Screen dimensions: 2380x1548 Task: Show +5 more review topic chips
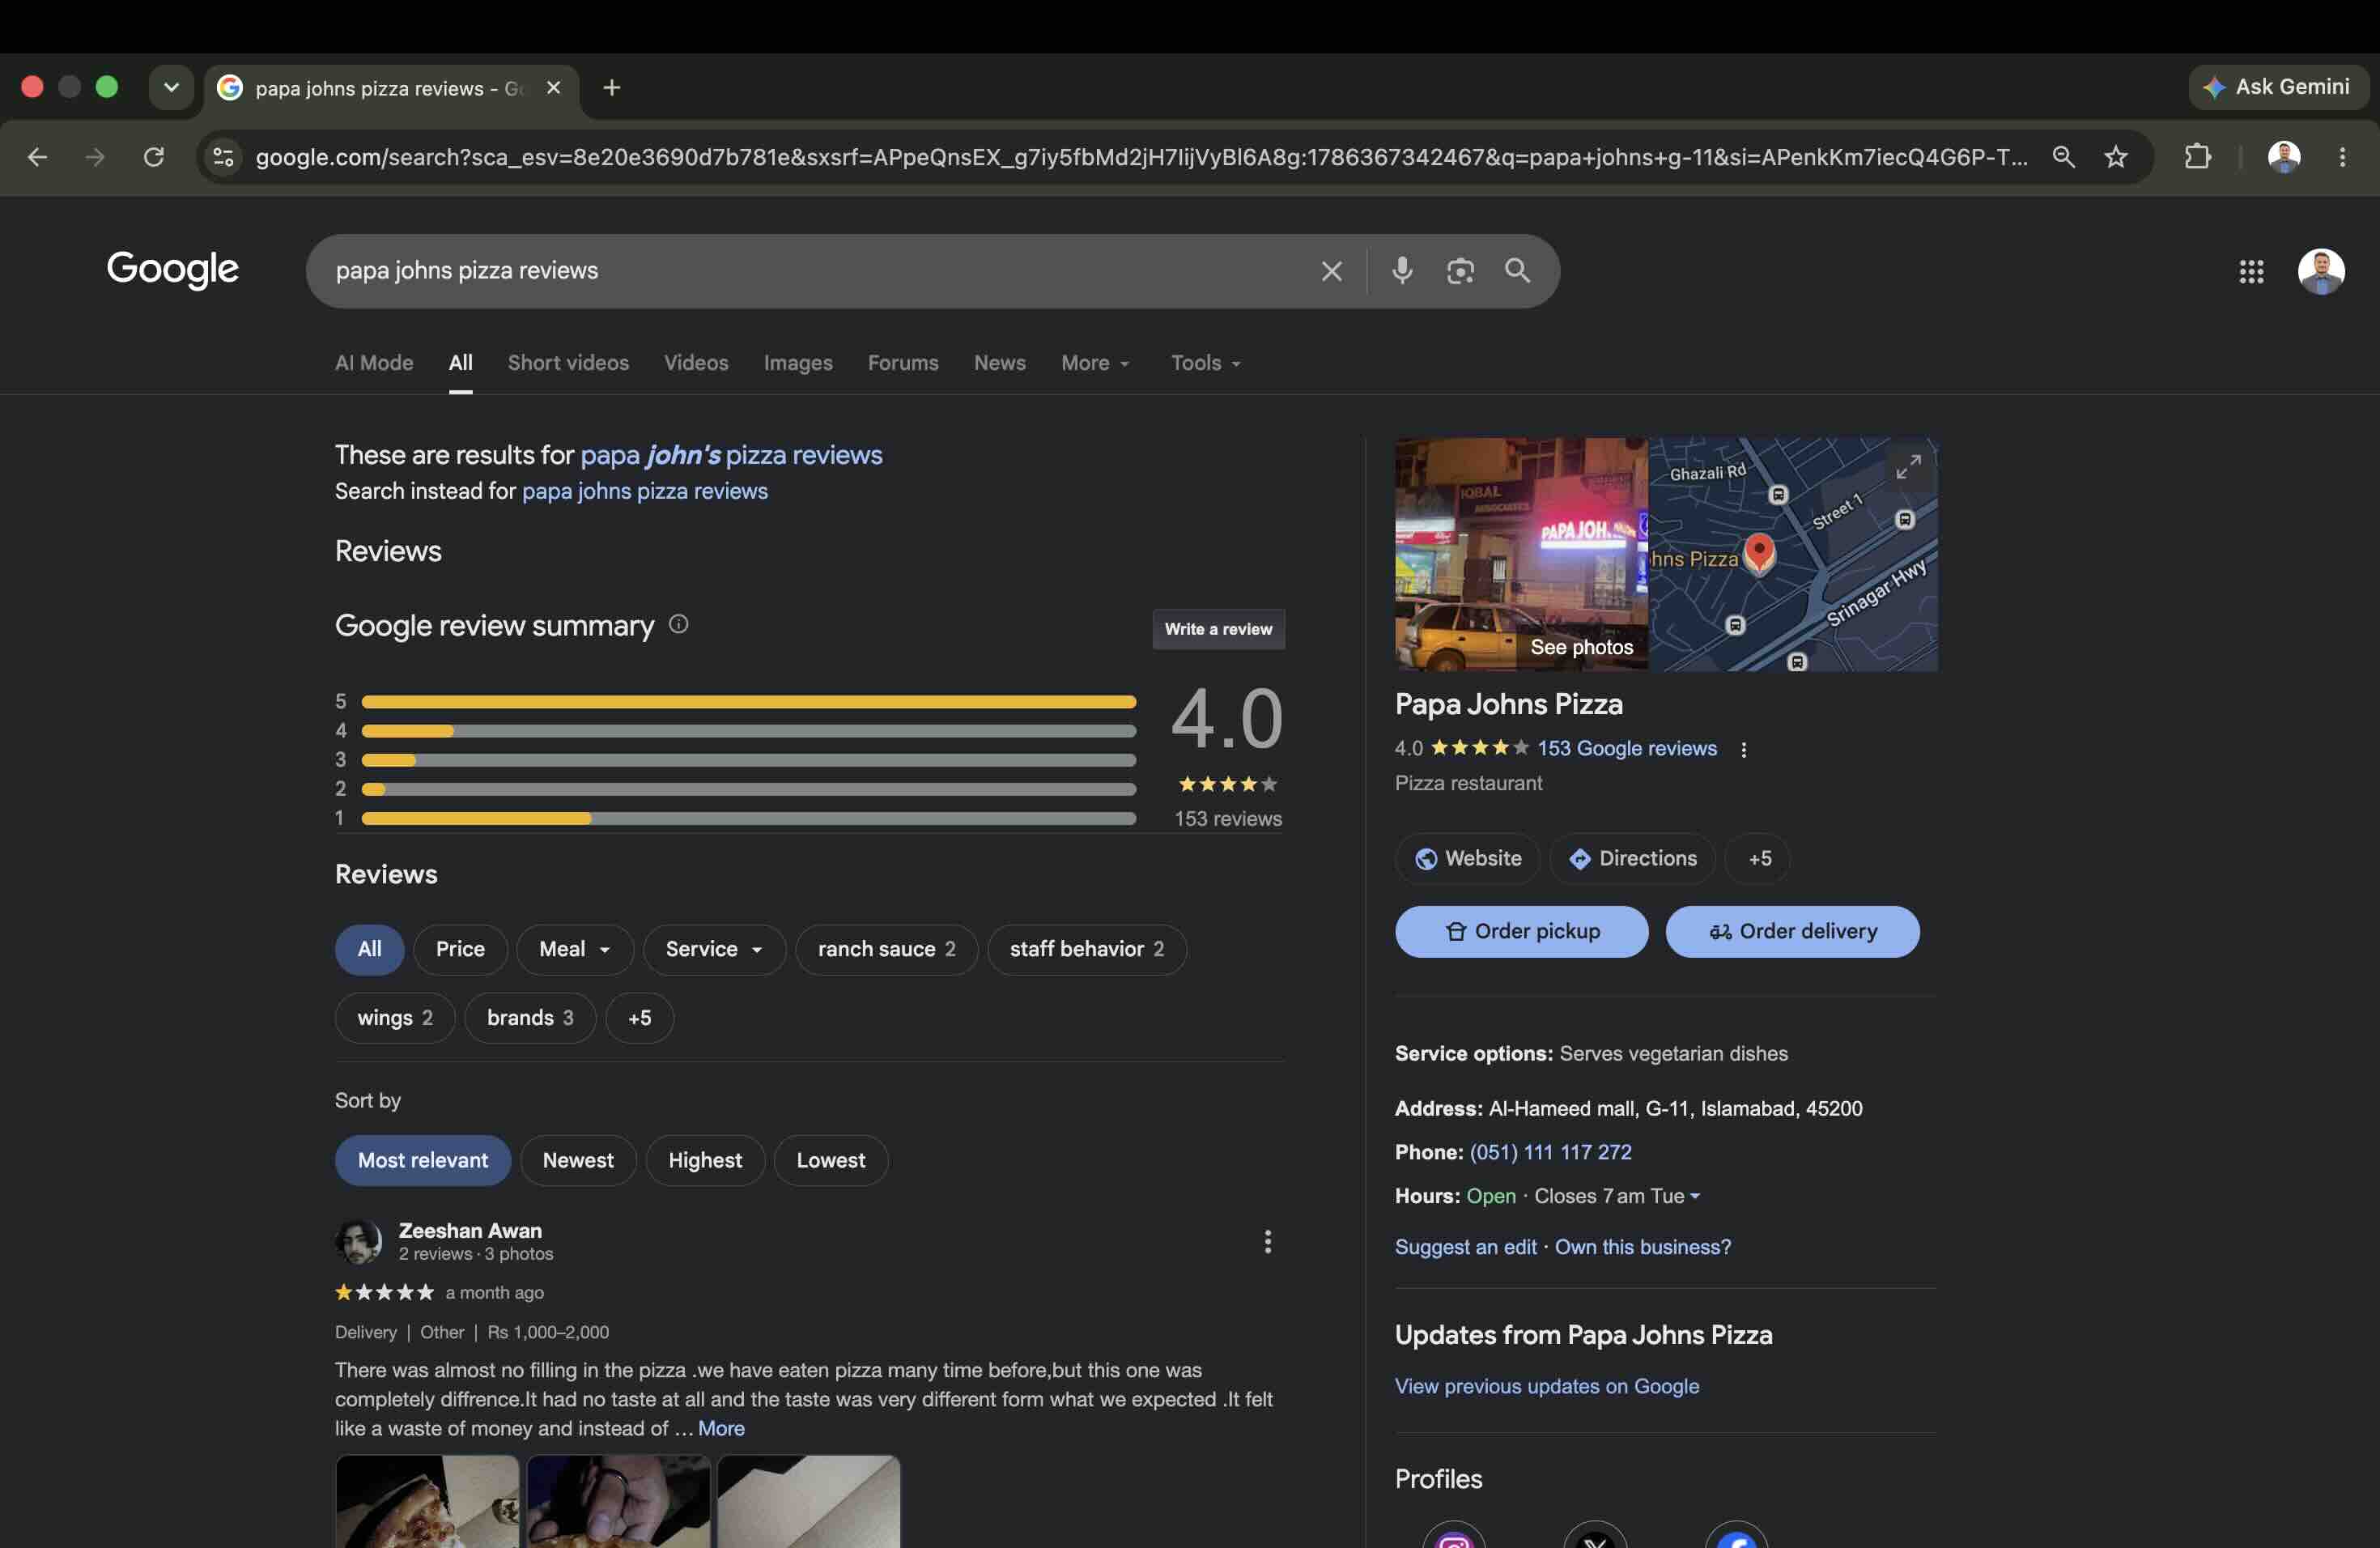tap(639, 1018)
